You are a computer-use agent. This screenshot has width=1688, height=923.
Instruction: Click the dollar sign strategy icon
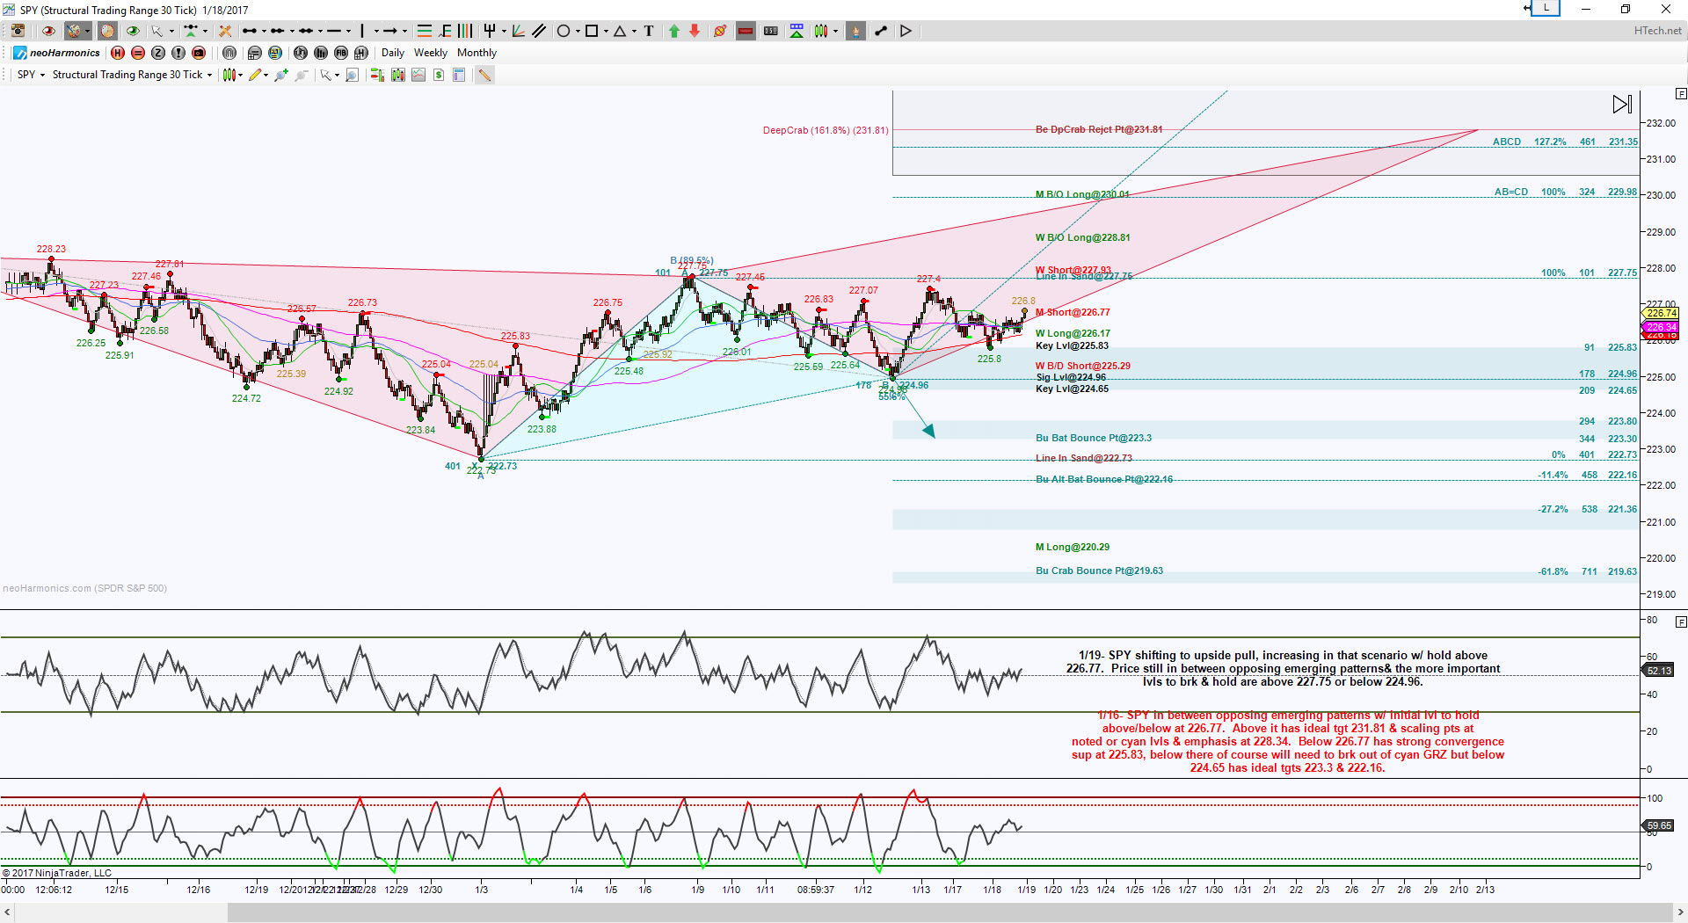[439, 75]
